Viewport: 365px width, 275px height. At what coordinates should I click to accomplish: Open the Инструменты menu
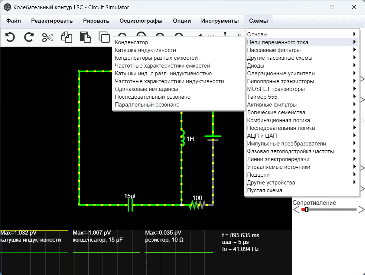220,21
